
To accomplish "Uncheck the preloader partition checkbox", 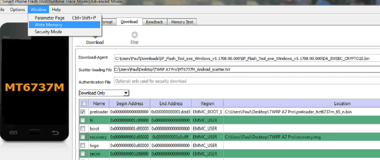I will tap(83, 112).
